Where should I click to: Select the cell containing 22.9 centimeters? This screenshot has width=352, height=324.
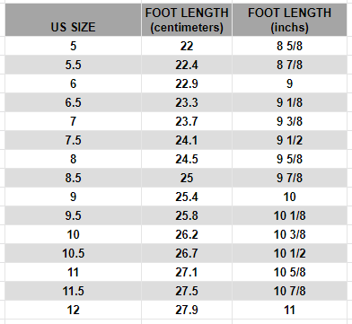pos(187,83)
